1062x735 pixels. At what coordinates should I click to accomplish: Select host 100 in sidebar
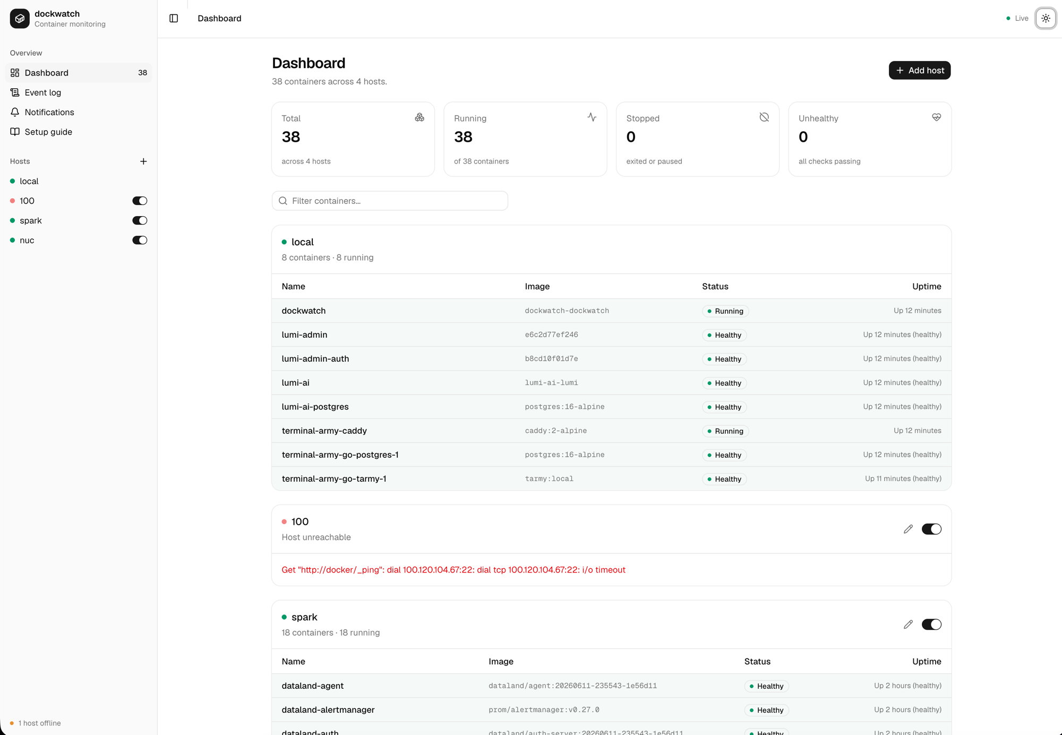27,201
